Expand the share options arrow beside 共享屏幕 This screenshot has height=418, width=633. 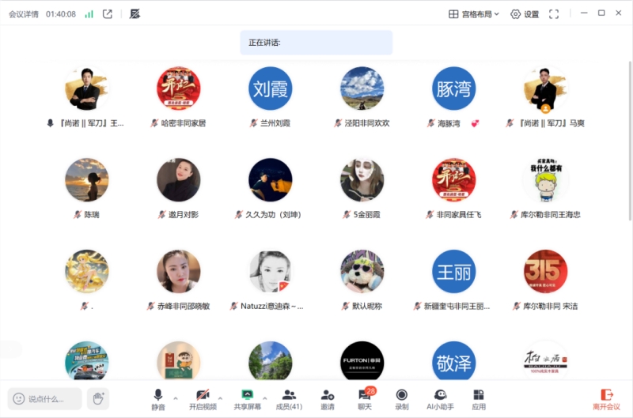click(x=264, y=398)
